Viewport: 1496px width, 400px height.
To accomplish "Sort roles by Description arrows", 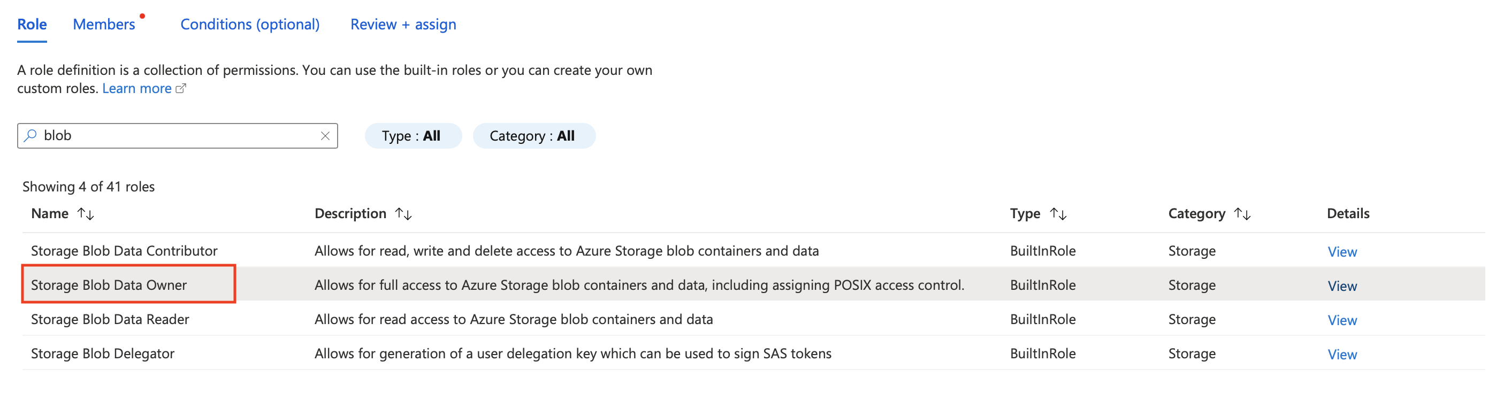I will tap(403, 214).
